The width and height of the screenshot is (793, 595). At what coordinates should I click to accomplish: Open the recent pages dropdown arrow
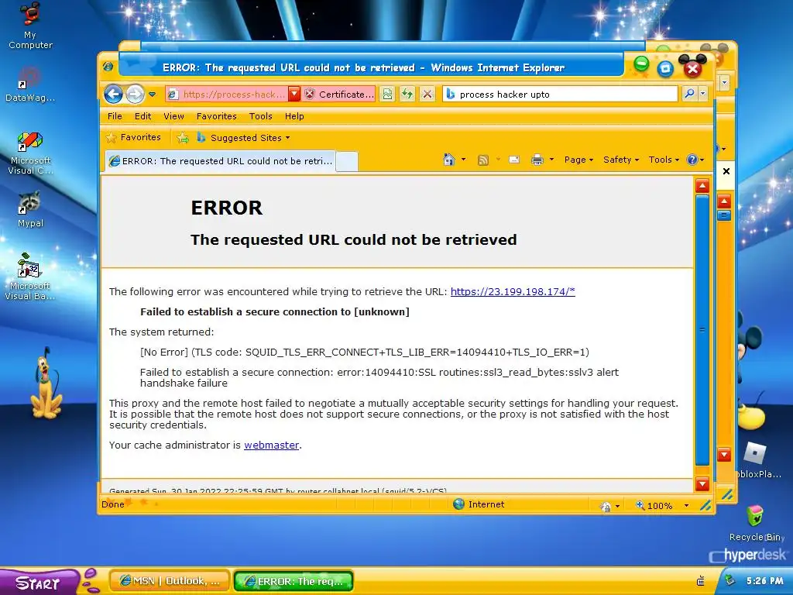[153, 94]
